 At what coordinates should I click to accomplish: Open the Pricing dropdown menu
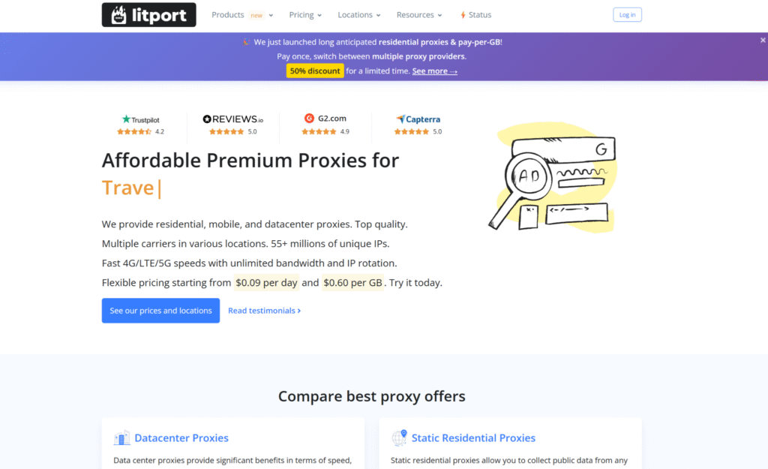pyautogui.click(x=305, y=15)
